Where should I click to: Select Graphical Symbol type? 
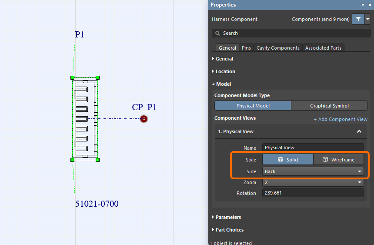[329, 106]
